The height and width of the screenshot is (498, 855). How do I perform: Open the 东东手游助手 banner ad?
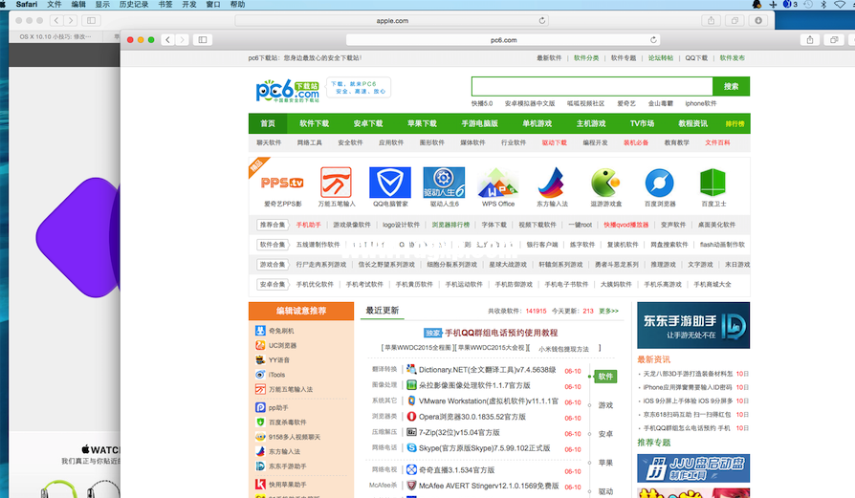(x=693, y=325)
